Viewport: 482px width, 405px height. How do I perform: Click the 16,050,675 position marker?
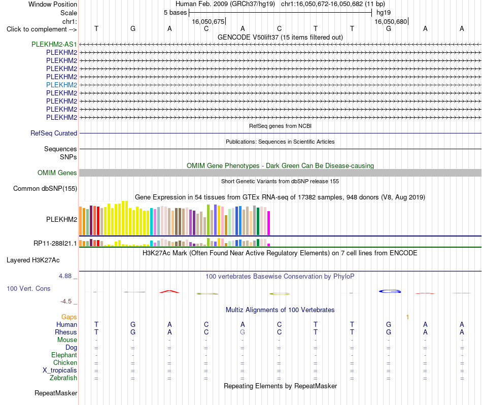pos(208,21)
